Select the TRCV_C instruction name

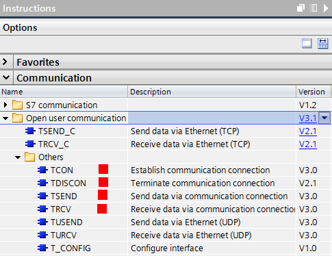pos(53,144)
